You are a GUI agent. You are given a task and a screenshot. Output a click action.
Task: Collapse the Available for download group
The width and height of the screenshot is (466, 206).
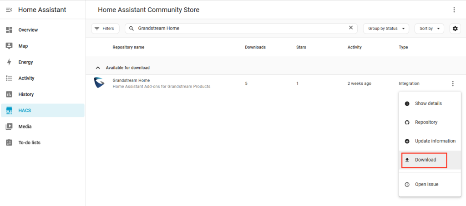pyautogui.click(x=98, y=68)
